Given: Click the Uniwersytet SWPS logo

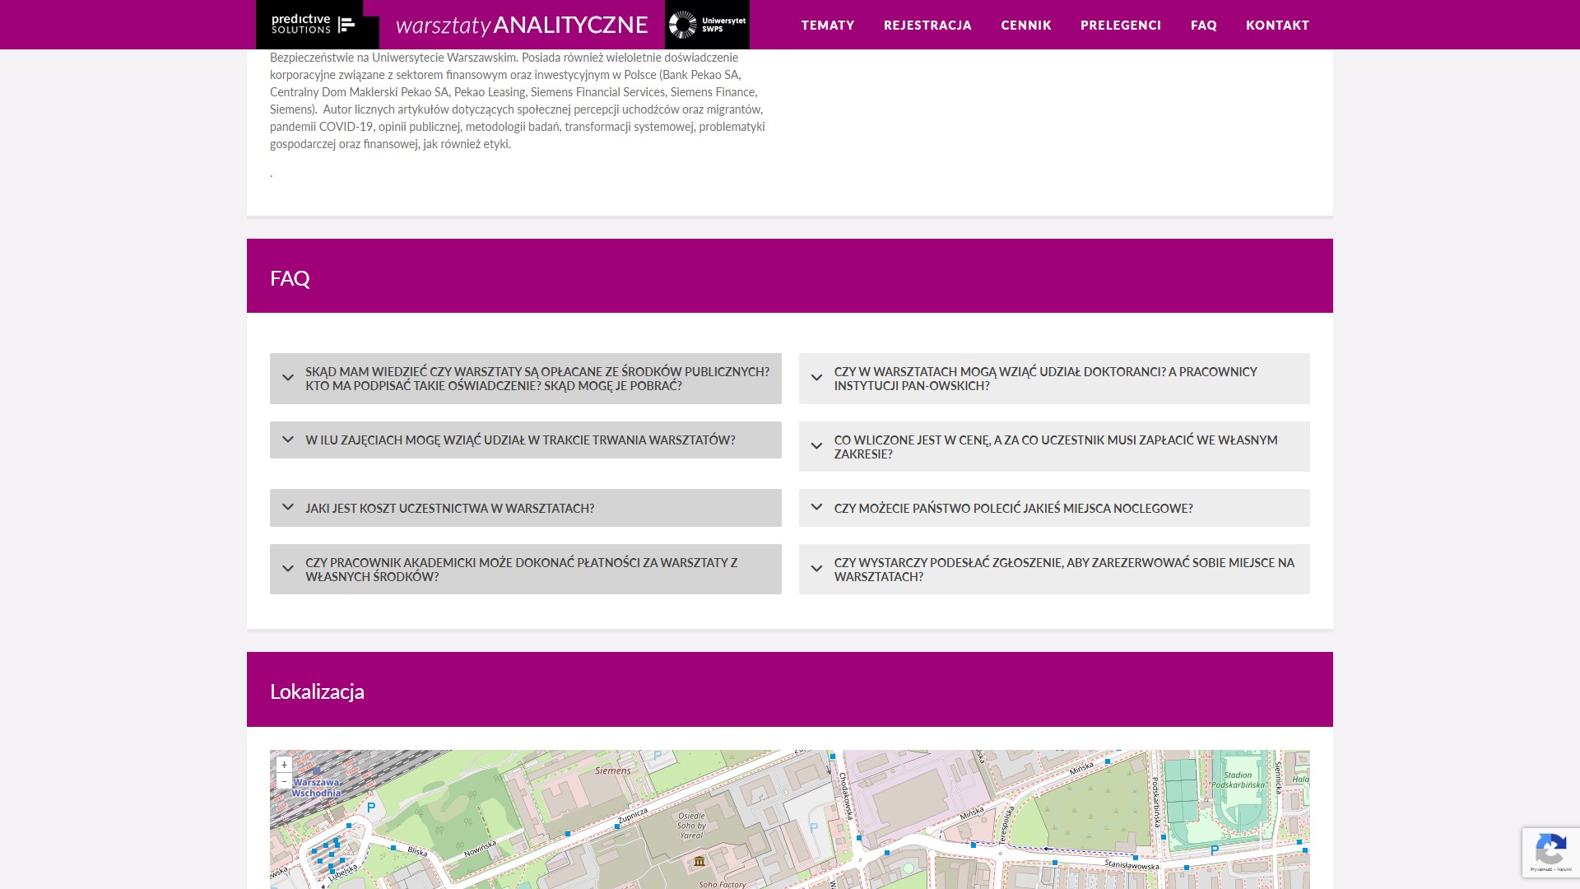Looking at the screenshot, I should (707, 25).
